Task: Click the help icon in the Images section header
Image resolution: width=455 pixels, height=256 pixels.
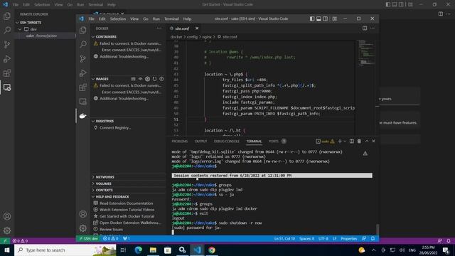Action: click(x=161, y=79)
